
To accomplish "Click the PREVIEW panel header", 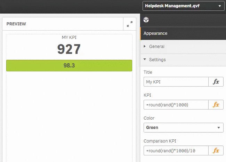I will (x=16, y=24).
